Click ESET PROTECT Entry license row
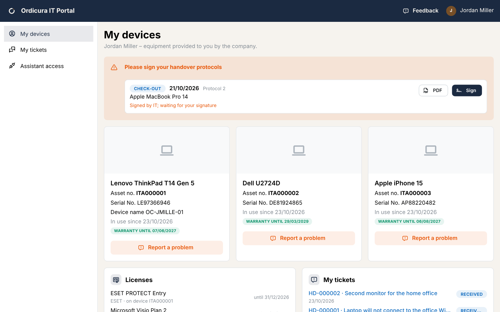Image resolution: width=500 pixels, height=312 pixels. pos(200,297)
